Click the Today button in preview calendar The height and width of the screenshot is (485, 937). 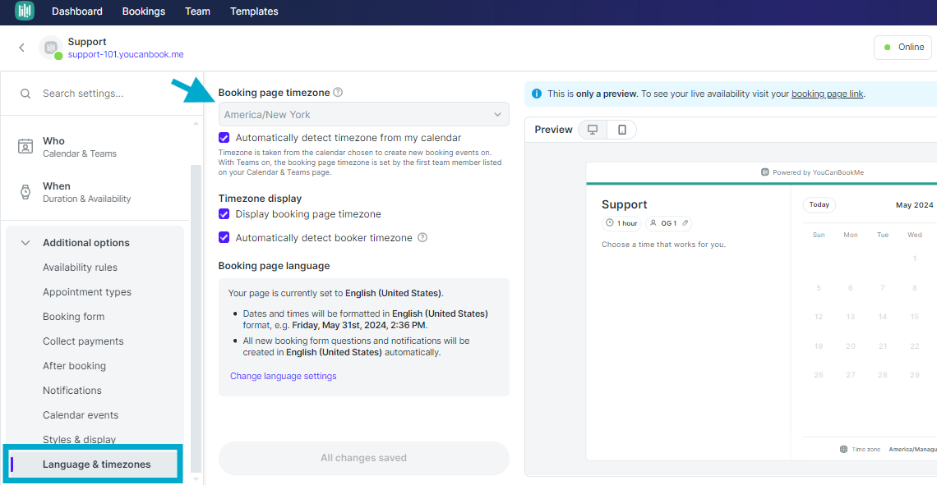819,204
